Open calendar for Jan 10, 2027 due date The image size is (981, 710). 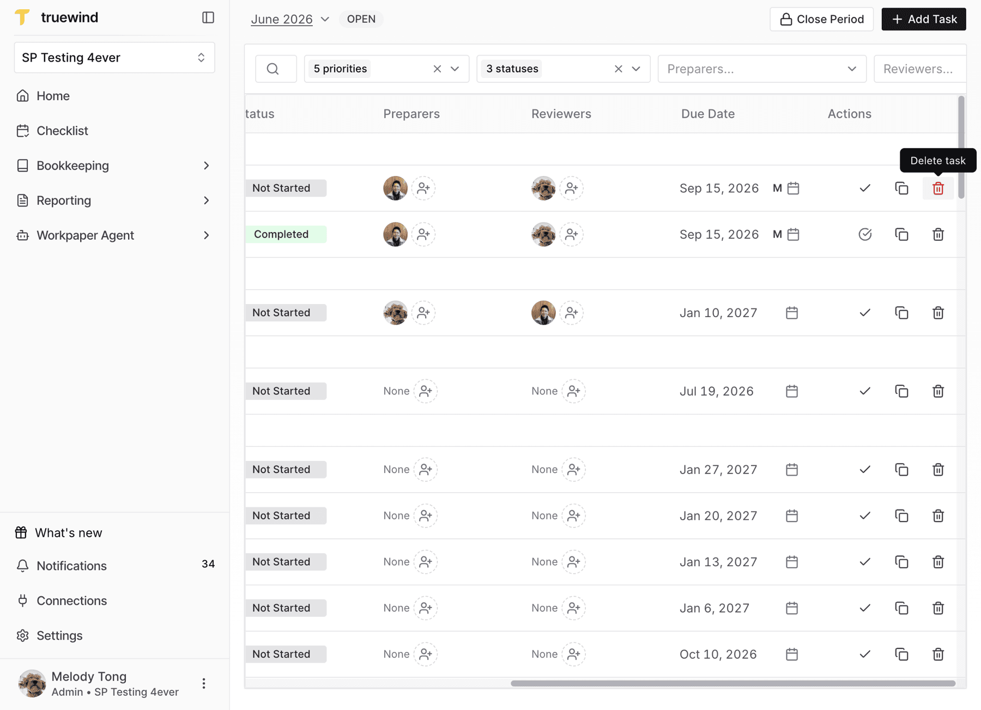coord(792,313)
